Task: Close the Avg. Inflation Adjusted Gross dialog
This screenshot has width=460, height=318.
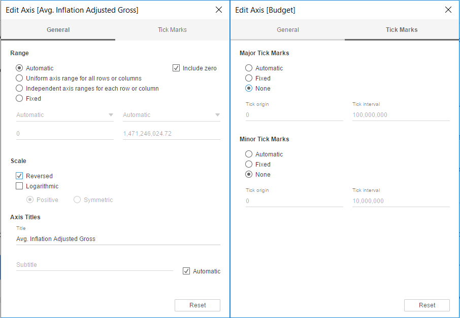Action: click(x=219, y=10)
